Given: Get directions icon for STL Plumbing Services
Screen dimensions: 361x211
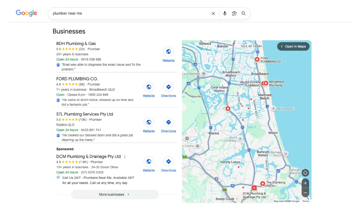Looking at the screenshot, I should pyautogui.click(x=168, y=122).
